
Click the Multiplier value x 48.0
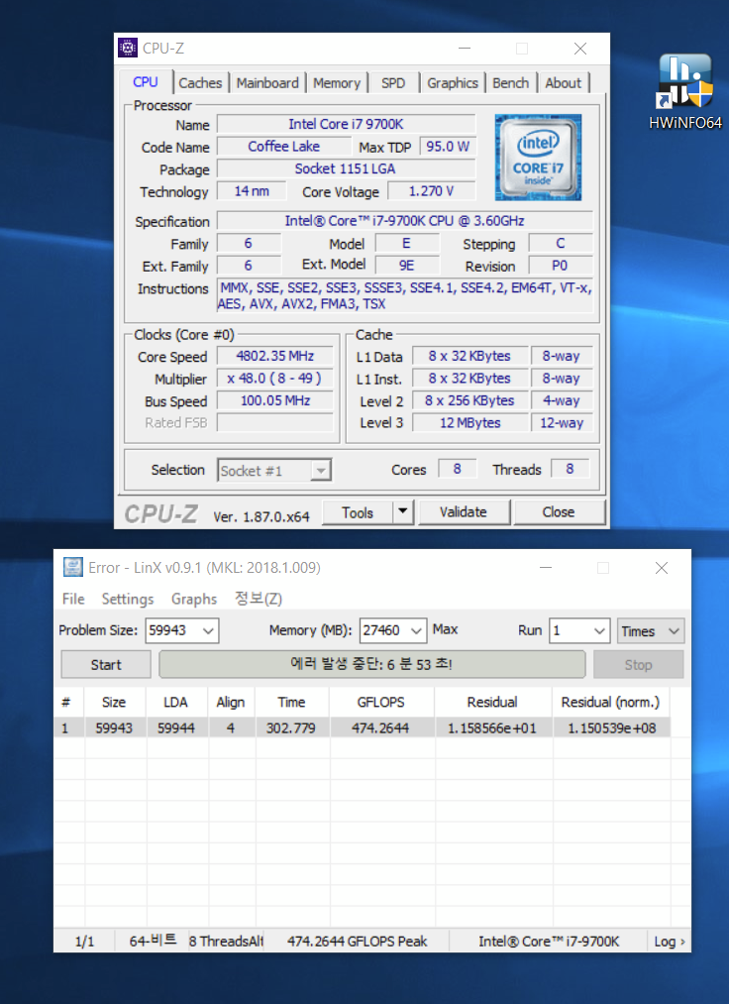tap(275, 379)
